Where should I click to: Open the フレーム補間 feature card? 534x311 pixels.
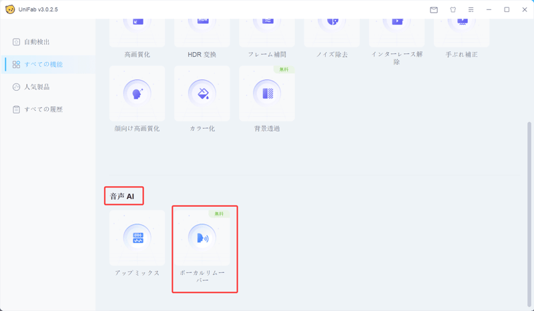click(267, 33)
